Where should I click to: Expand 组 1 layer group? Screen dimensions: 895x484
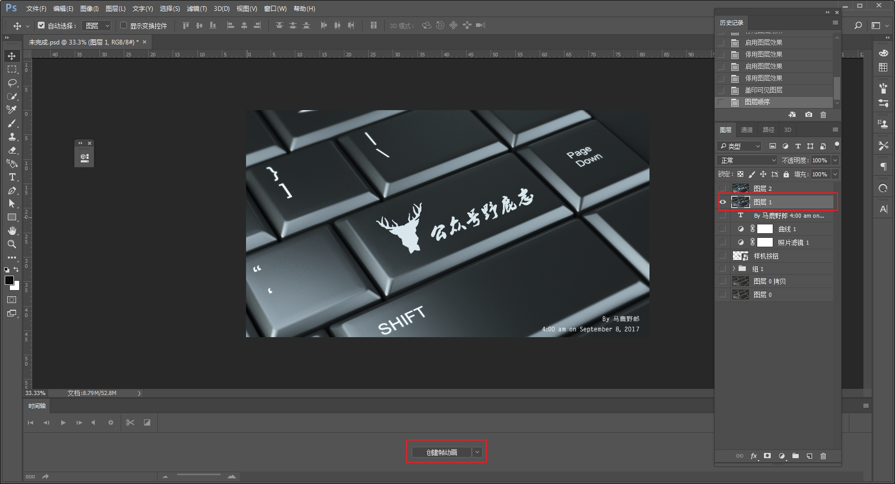coord(734,268)
